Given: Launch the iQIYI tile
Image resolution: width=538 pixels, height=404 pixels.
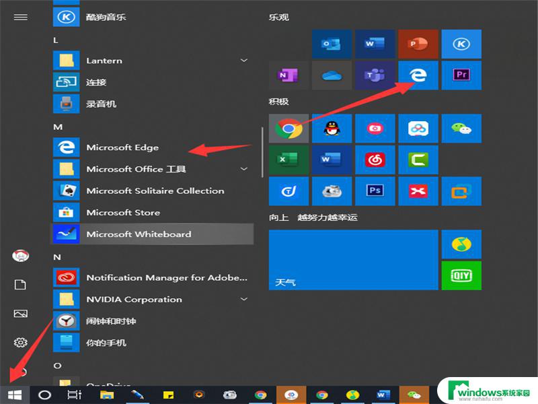Looking at the screenshot, I should click(x=461, y=275).
